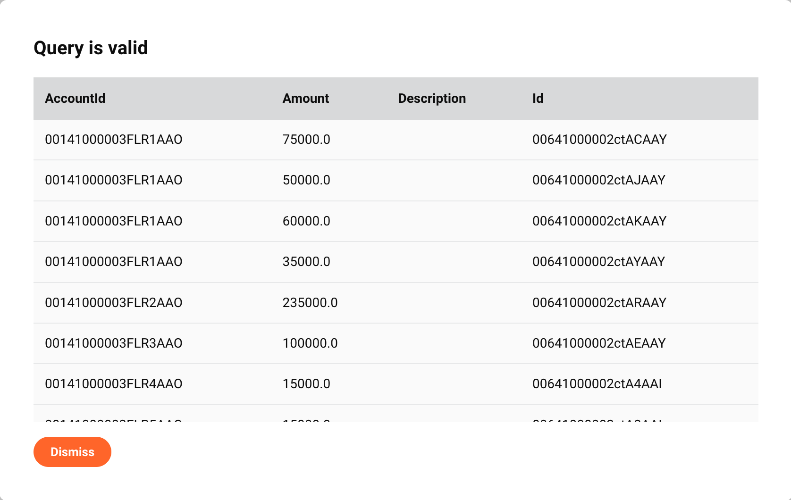The height and width of the screenshot is (500, 791).
Task: Click the Id column header
Action: coord(538,98)
